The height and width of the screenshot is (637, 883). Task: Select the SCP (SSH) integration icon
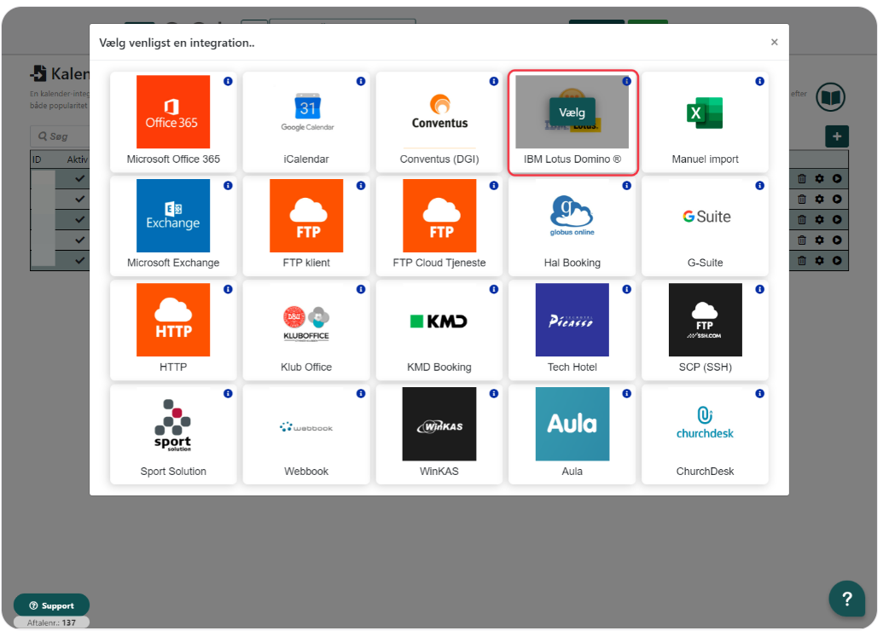tap(705, 320)
